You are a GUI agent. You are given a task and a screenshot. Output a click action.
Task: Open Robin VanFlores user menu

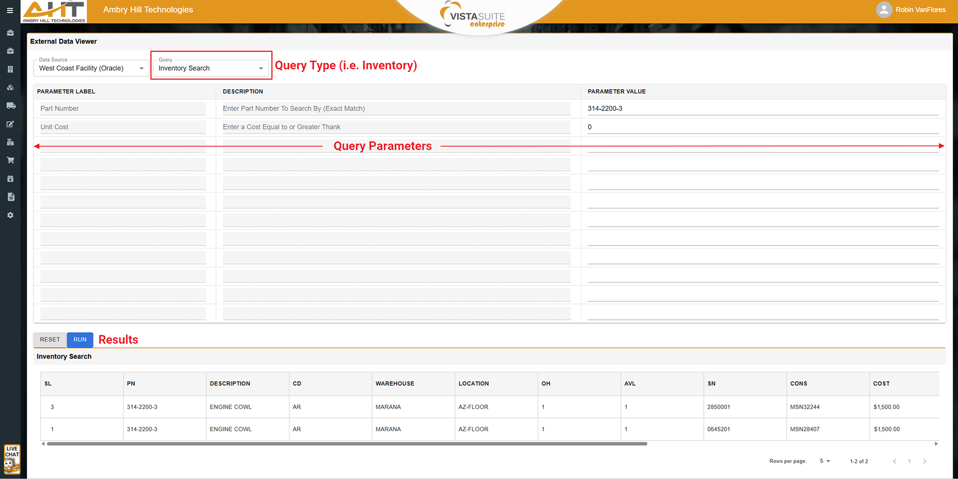[911, 10]
